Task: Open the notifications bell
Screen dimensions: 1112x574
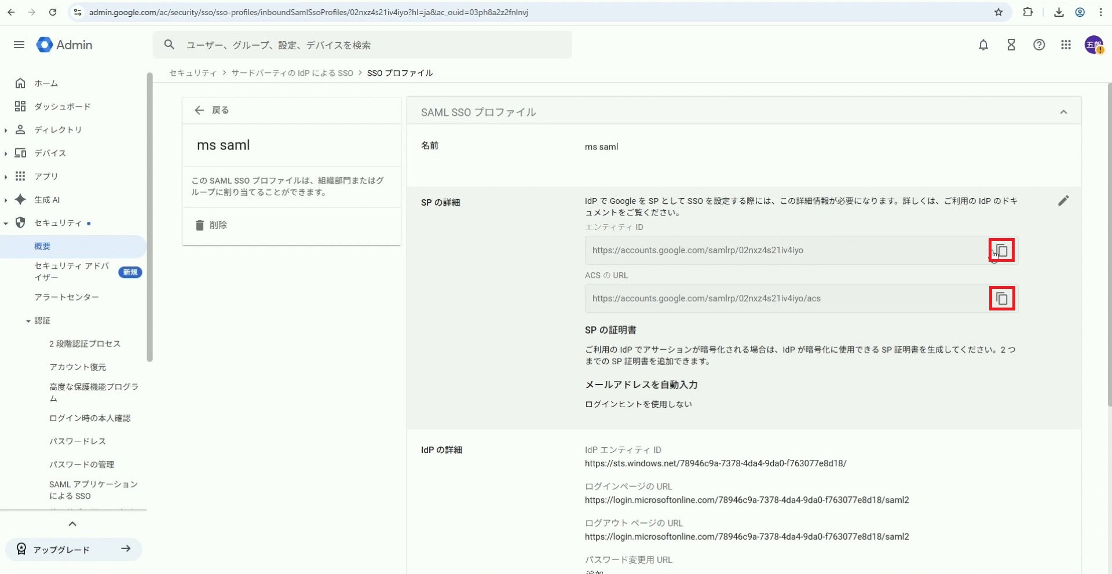Action: tap(983, 45)
